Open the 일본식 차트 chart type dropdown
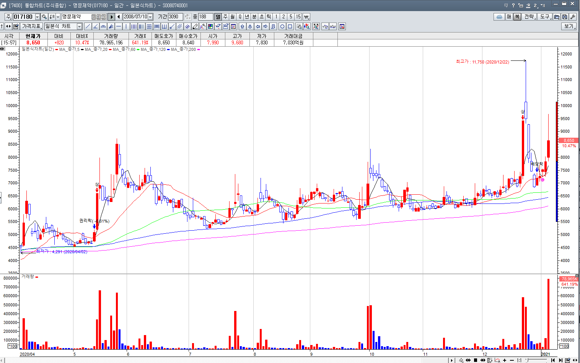Screen dimensions: 580x363 point(79,26)
